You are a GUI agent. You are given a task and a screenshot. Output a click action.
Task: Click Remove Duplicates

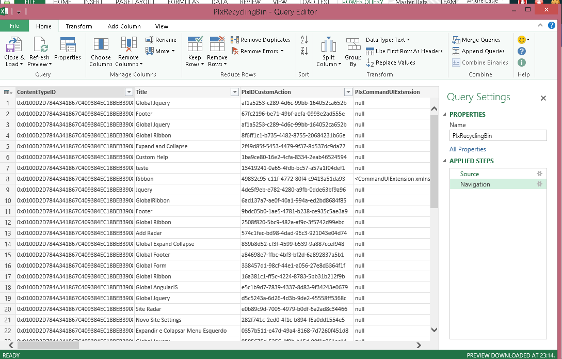click(261, 40)
